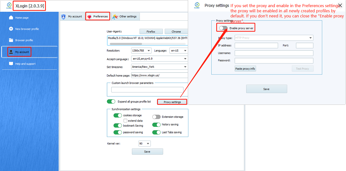The image size is (346, 171).
Task: Click the proxy Port field
Action: (x=305, y=45)
